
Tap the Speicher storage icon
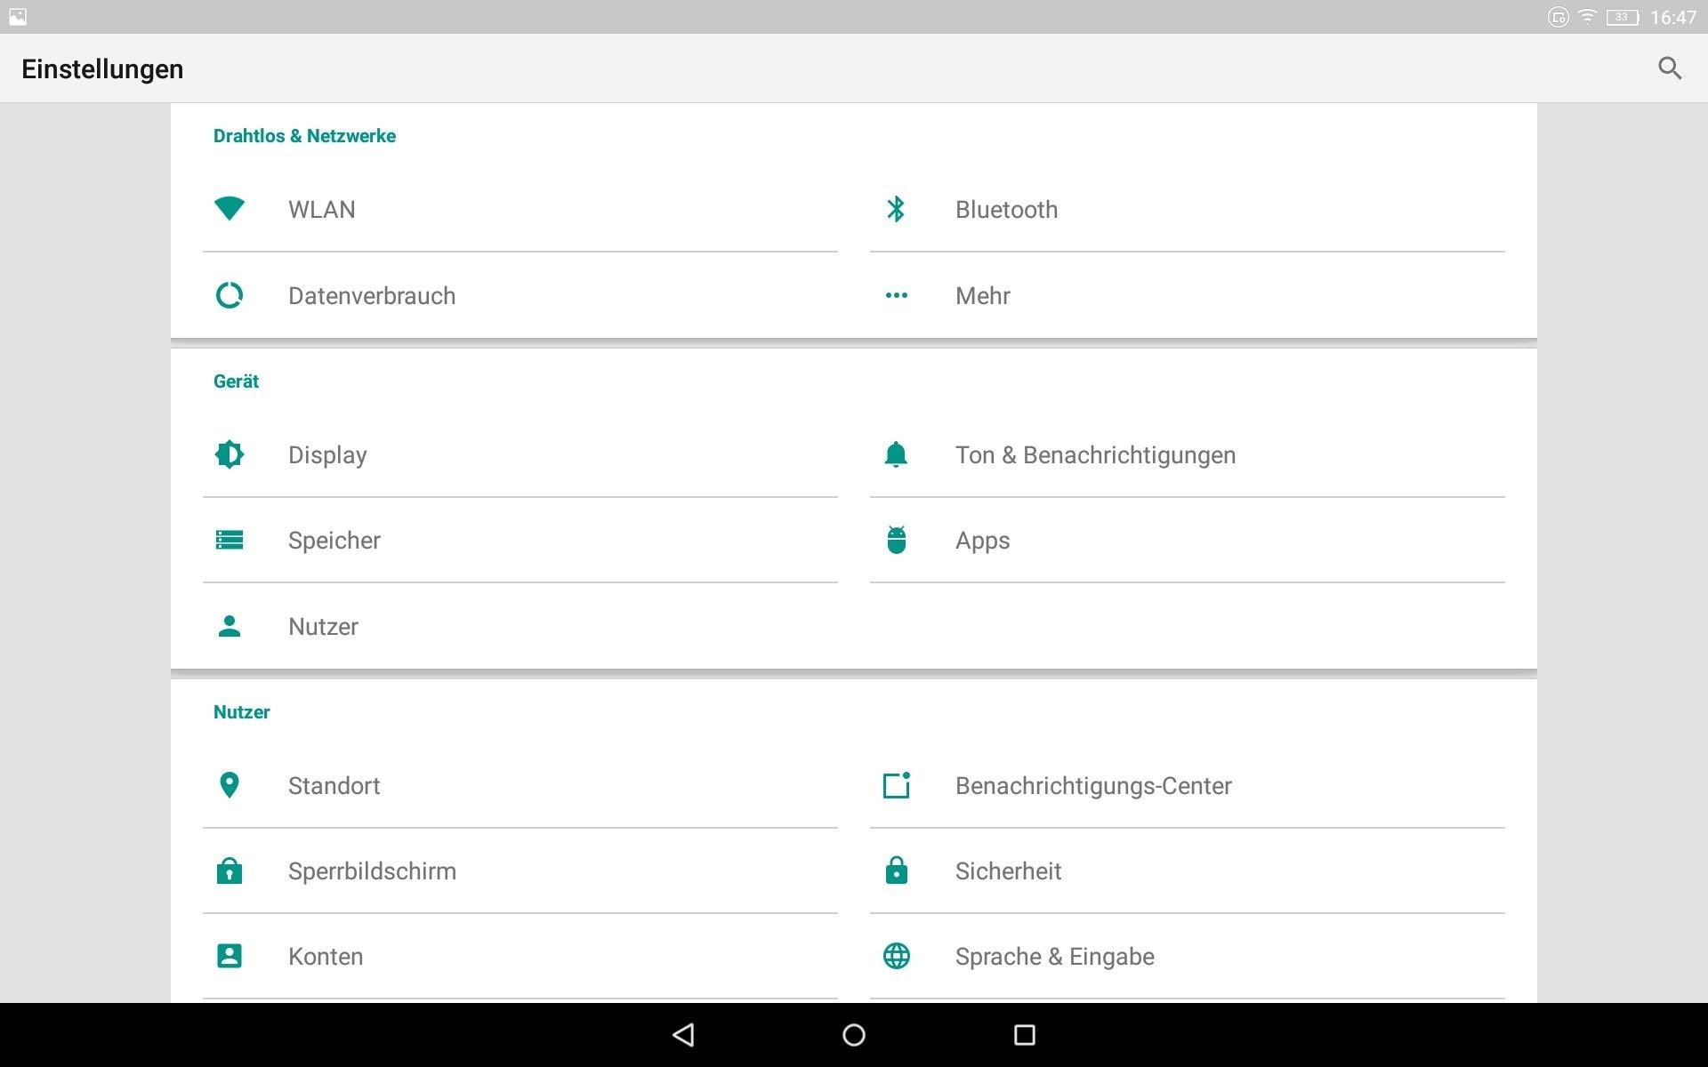pos(230,540)
